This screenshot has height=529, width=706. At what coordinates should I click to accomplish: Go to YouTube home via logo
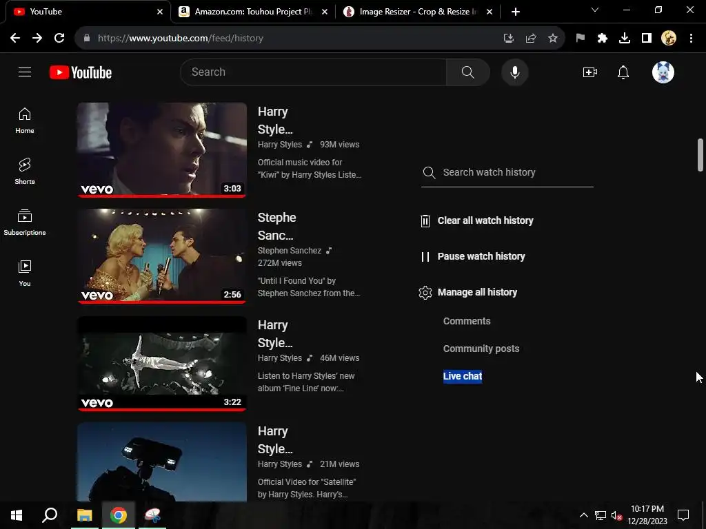tap(81, 72)
